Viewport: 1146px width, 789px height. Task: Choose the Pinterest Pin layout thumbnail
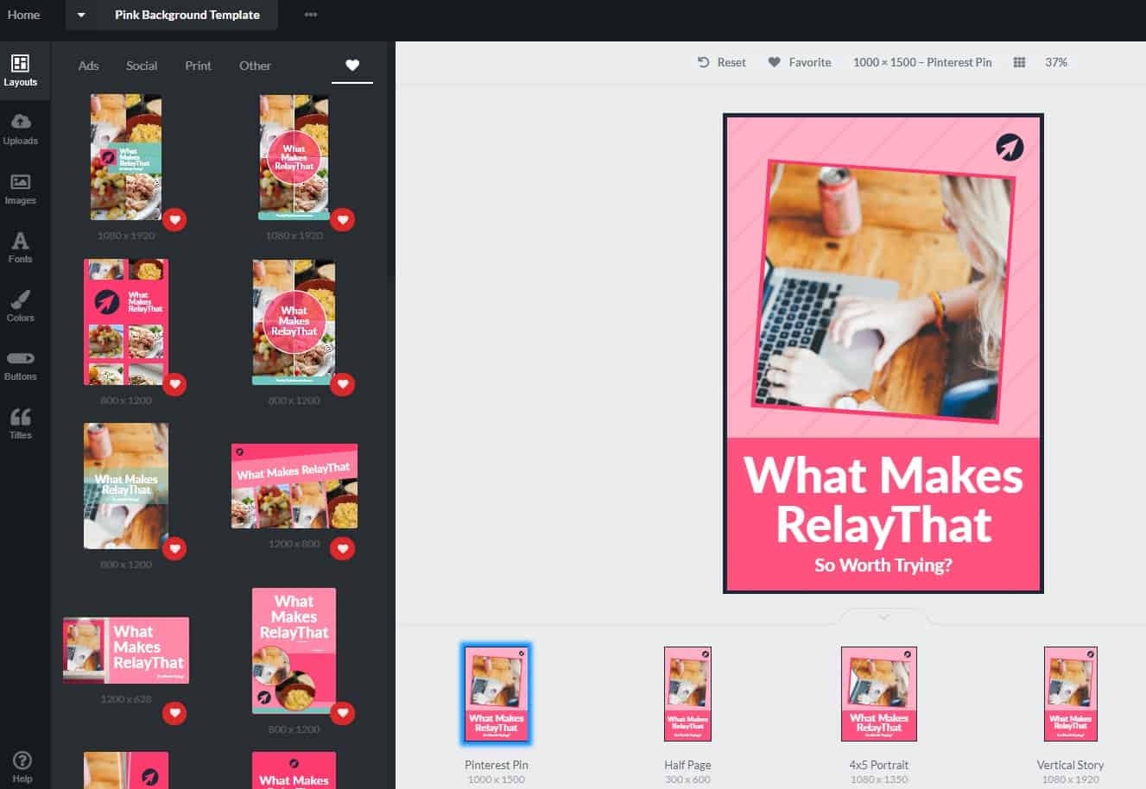[497, 694]
